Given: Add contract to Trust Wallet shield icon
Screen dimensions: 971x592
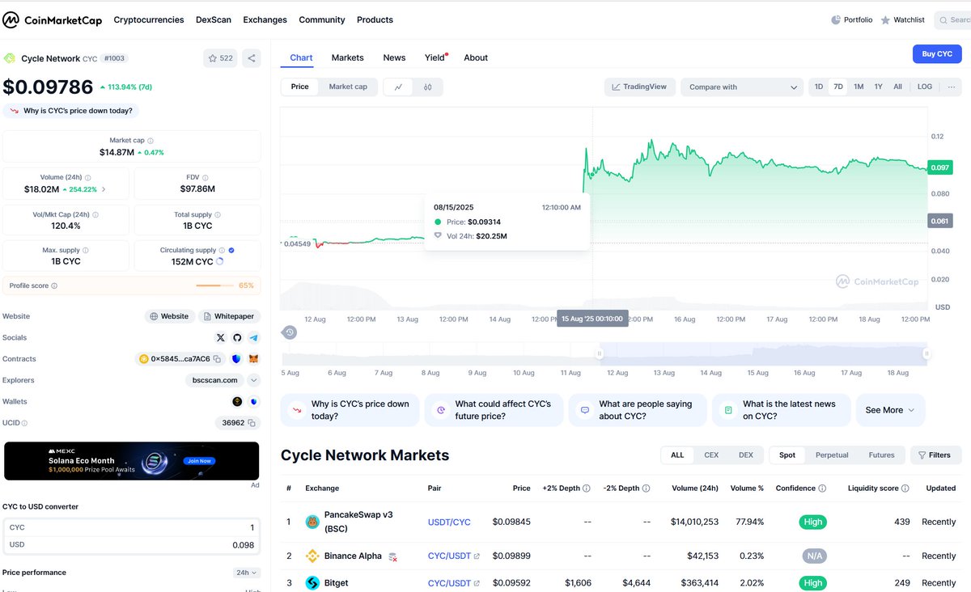Looking at the screenshot, I should [x=236, y=359].
